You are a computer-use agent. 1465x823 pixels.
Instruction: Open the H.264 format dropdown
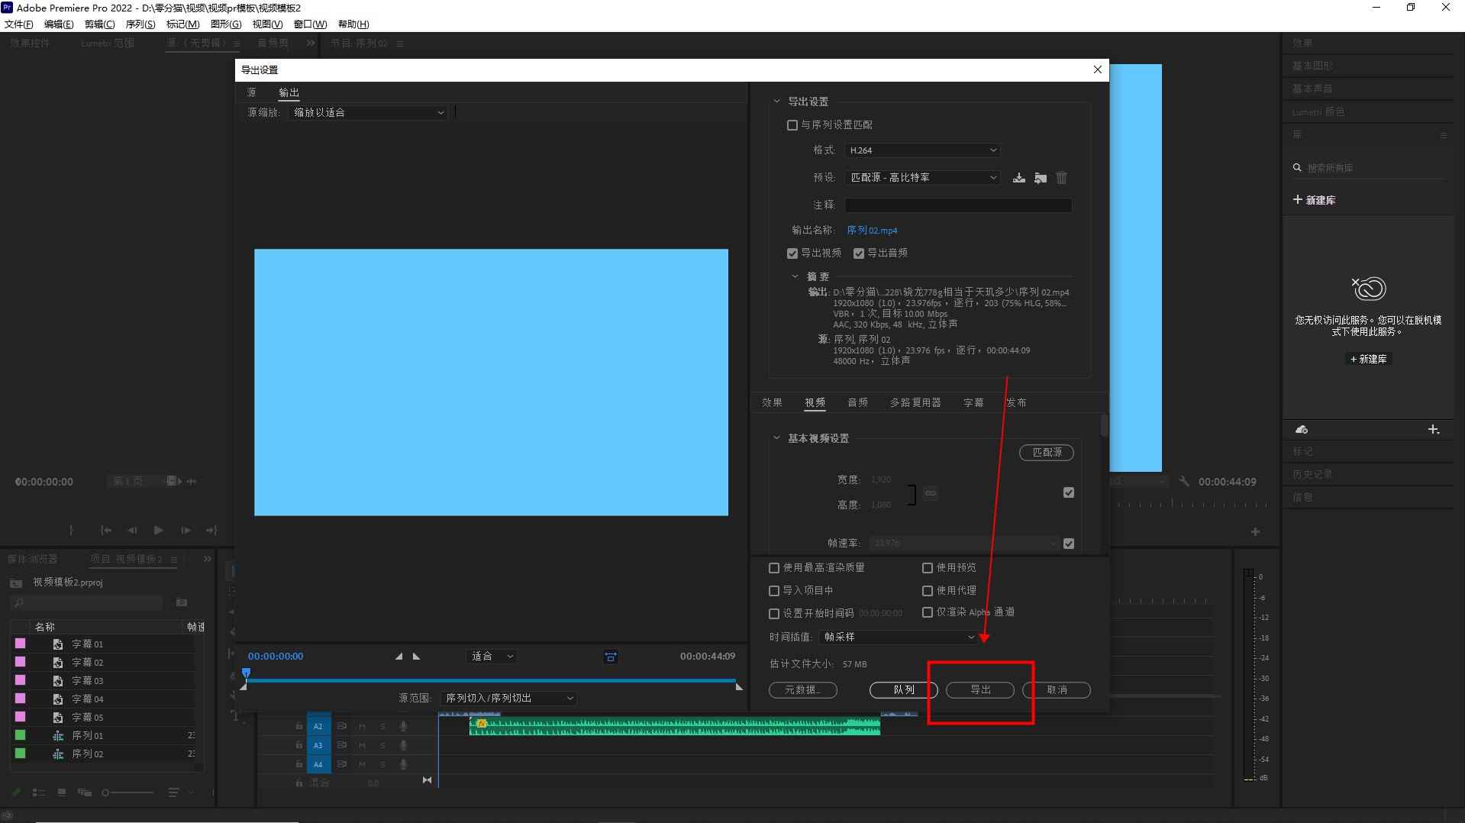click(x=922, y=150)
